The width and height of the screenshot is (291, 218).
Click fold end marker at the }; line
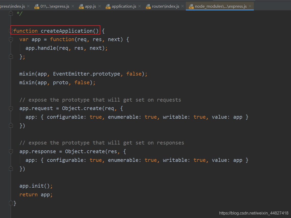(x=11, y=57)
